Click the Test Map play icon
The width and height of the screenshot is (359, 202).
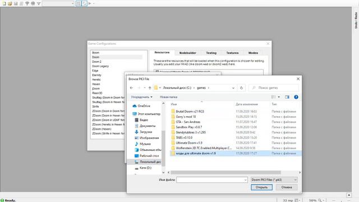click(90, 3)
